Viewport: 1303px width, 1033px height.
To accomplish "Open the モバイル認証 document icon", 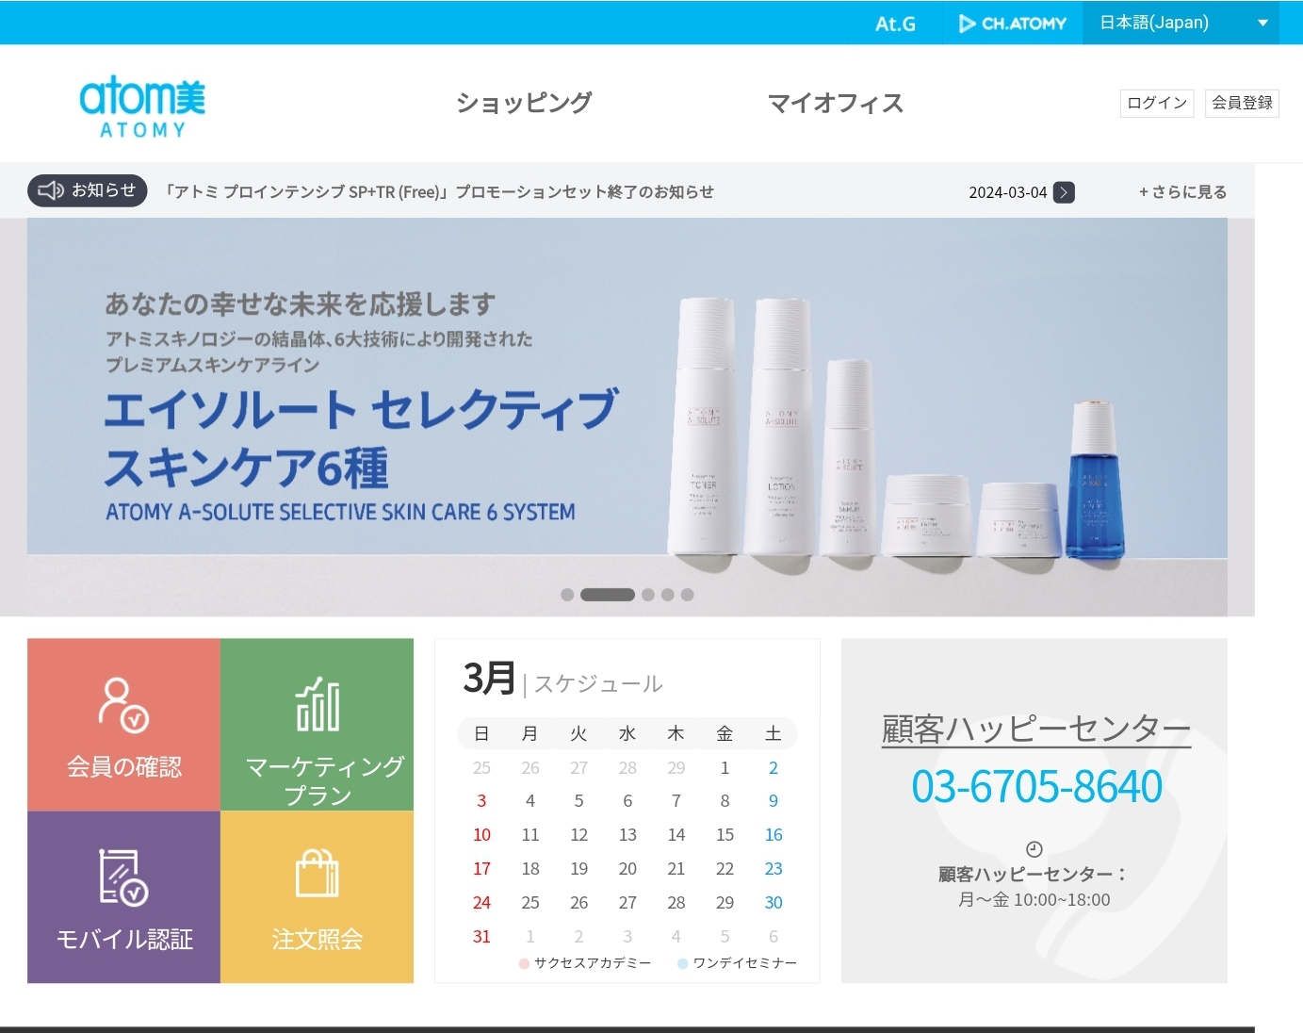I will [x=123, y=877].
